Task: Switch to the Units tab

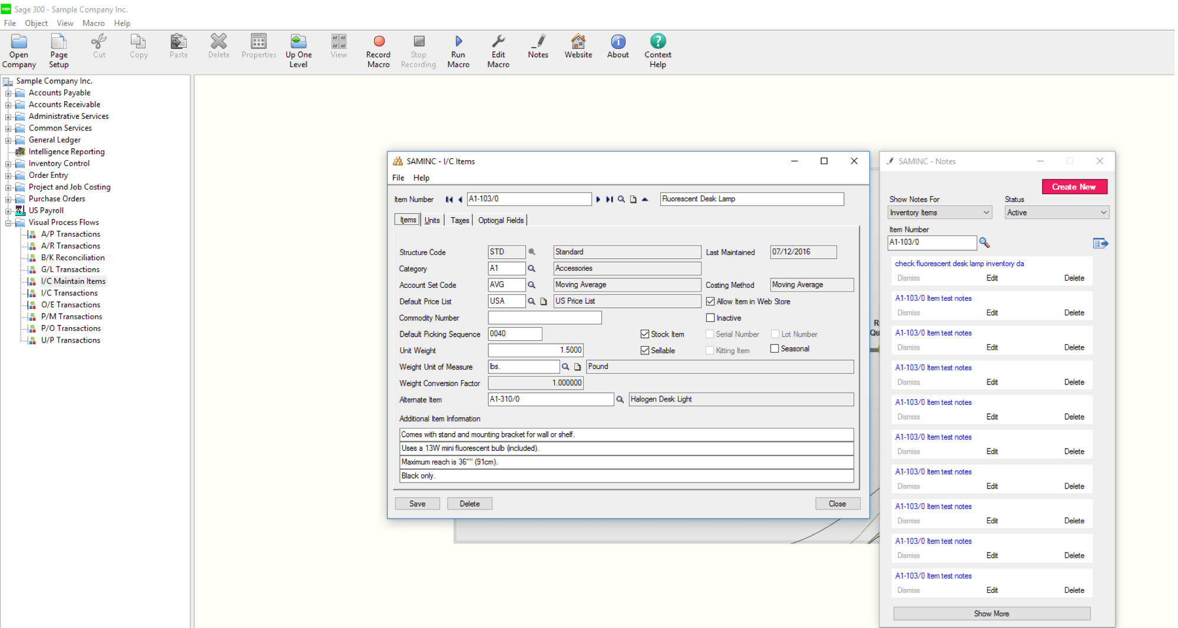Action: [432, 220]
